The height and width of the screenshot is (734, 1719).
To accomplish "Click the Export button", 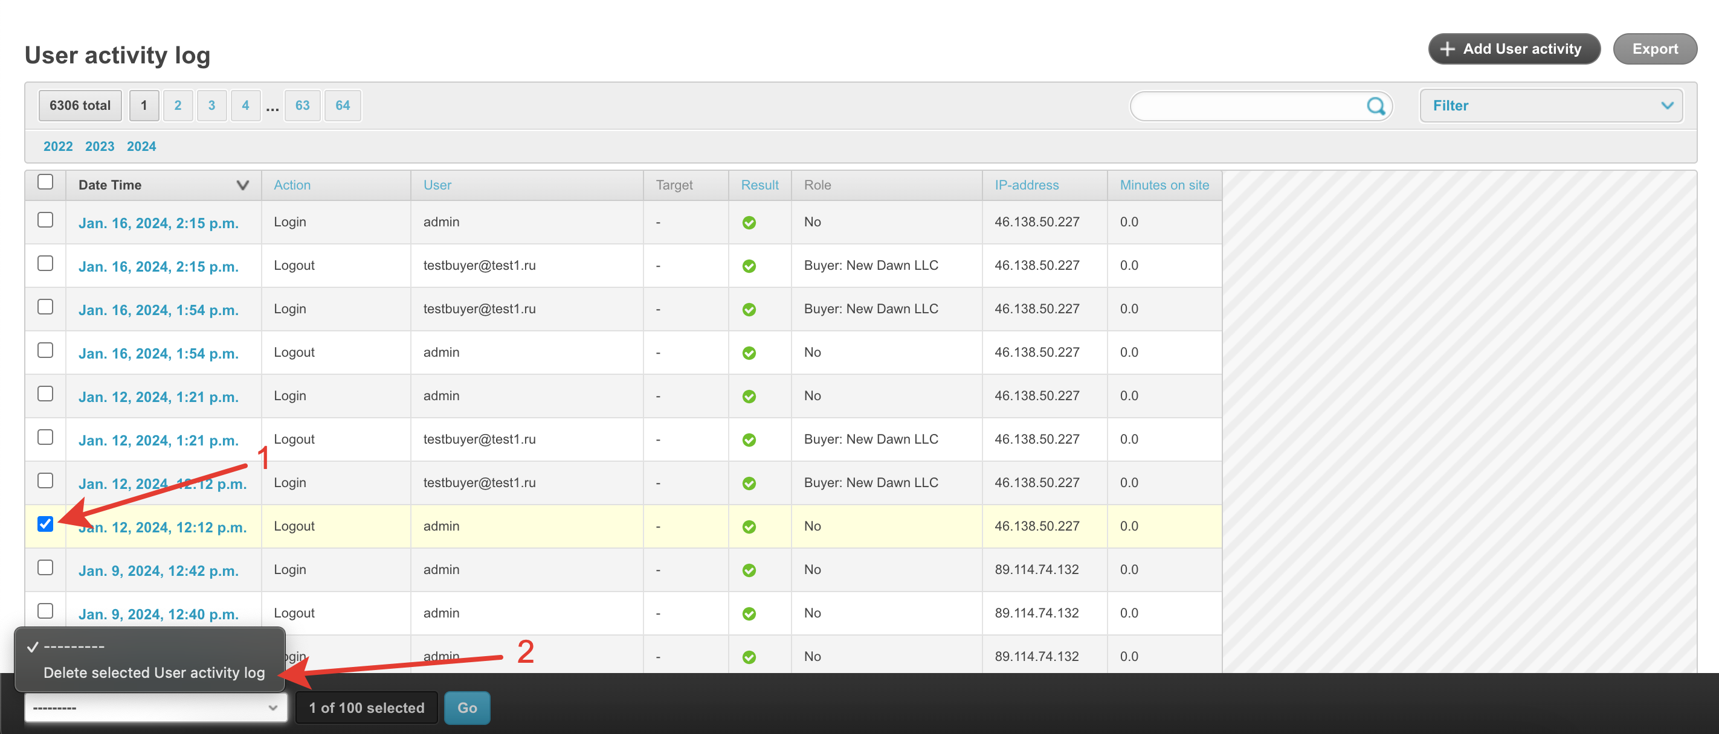I will pos(1654,49).
